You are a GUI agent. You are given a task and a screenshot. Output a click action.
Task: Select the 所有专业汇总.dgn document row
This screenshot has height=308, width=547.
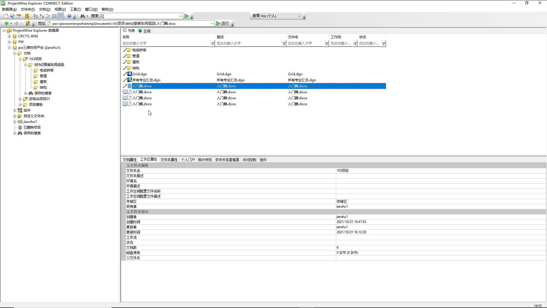[x=146, y=80]
